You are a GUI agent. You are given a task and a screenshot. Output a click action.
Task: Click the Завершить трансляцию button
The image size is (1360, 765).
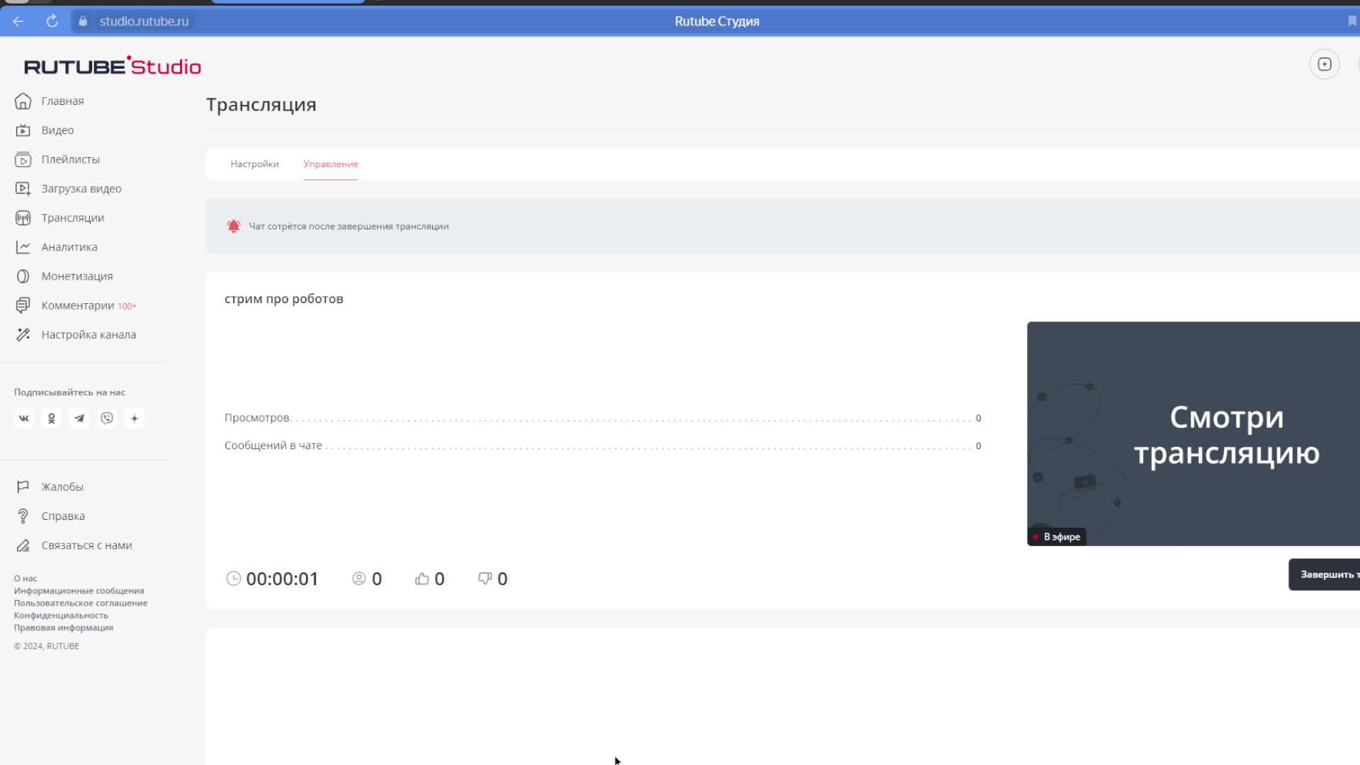(x=1325, y=574)
